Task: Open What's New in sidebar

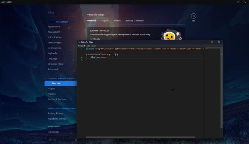Action: (x=53, y=126)
